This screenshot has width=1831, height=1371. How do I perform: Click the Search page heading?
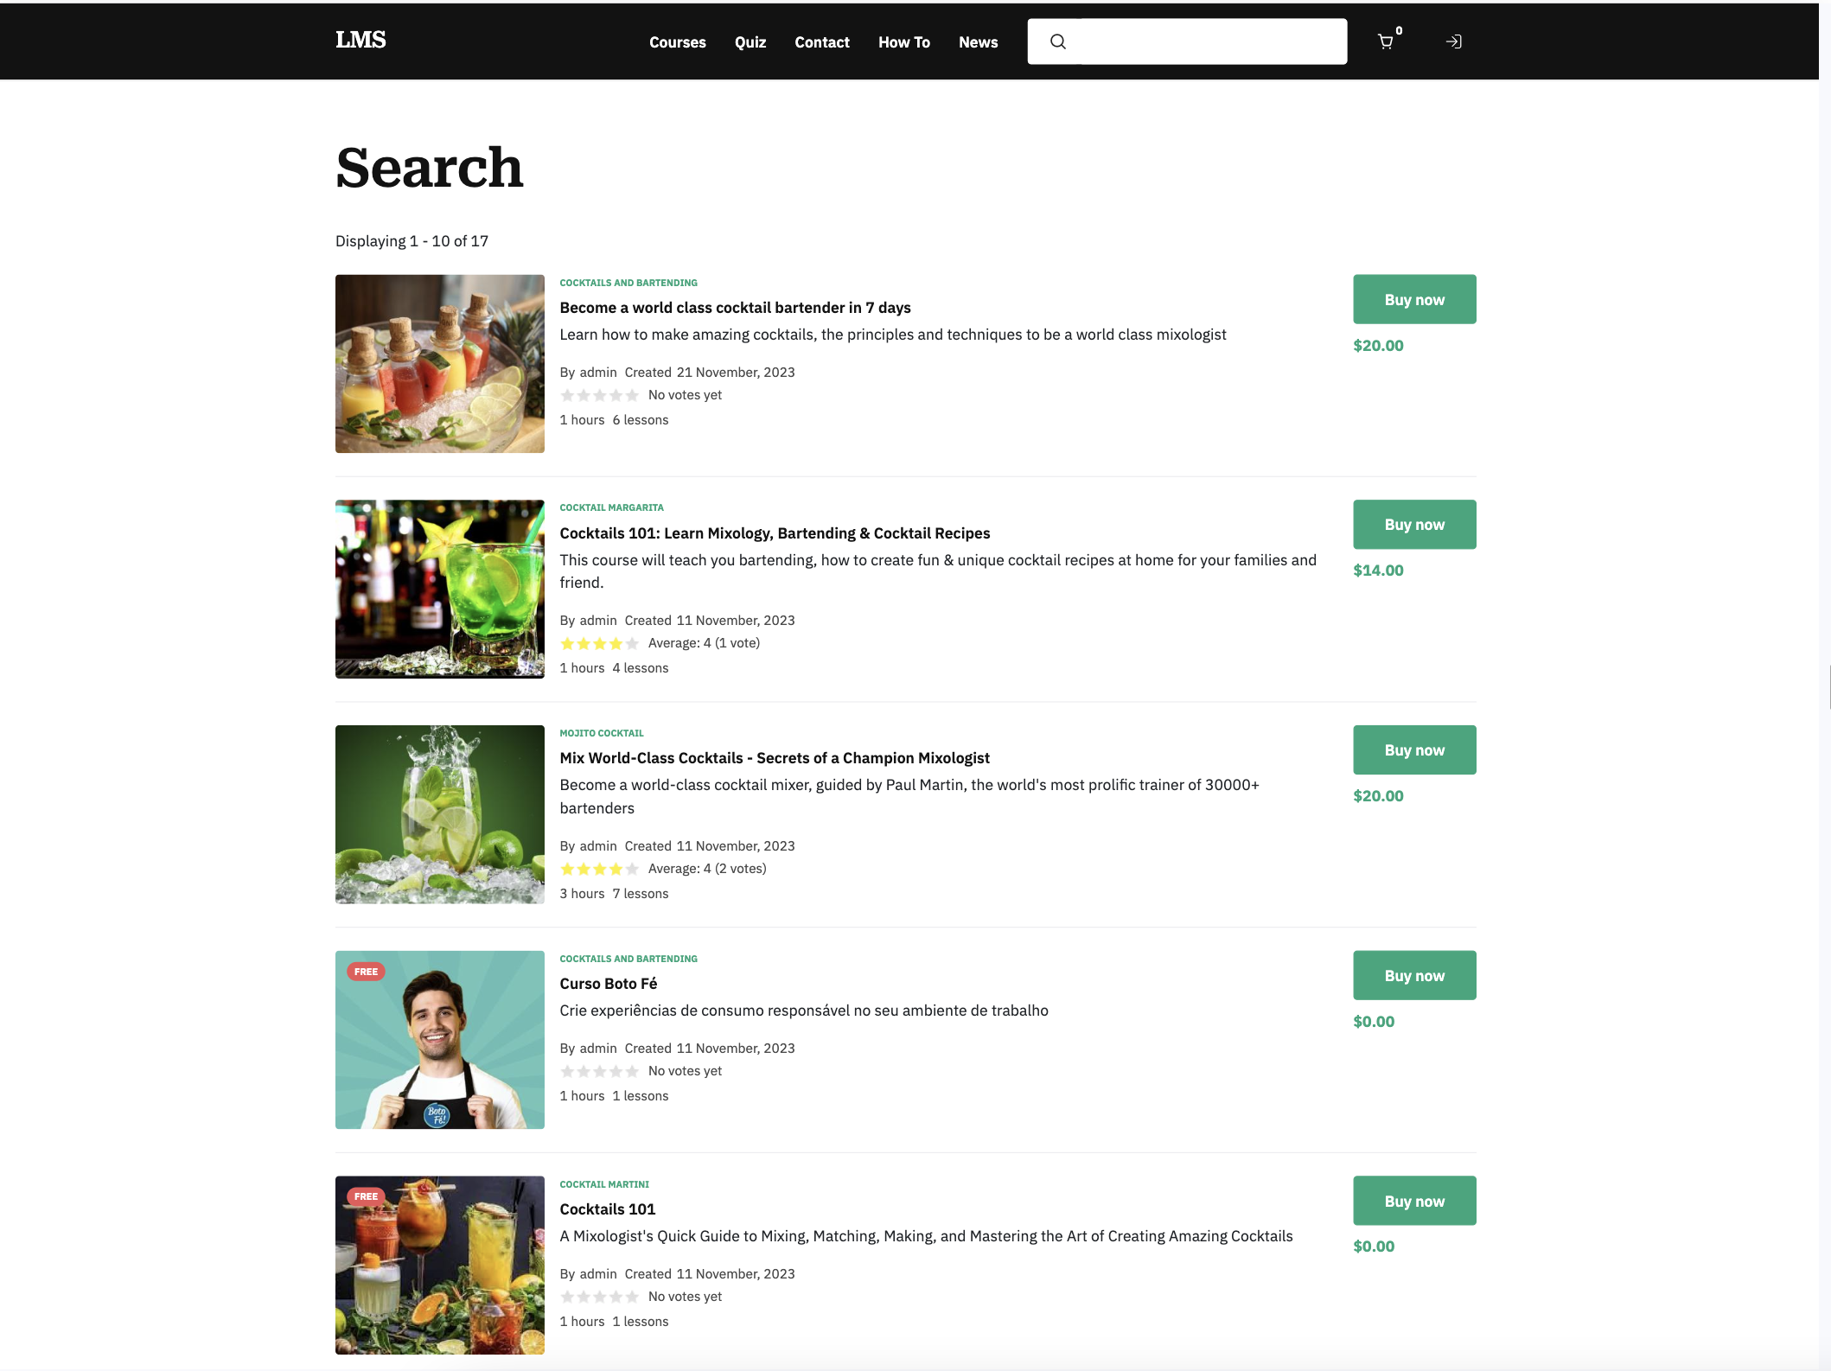430,168
